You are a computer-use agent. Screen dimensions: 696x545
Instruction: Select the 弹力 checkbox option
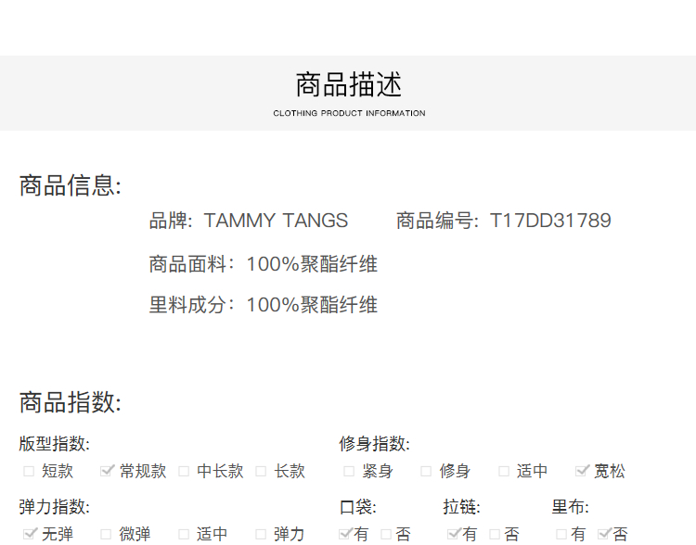[262, 534]
